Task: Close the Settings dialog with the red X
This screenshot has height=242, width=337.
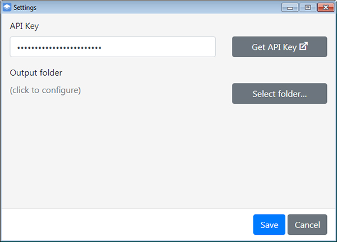Action: [324, 7]
